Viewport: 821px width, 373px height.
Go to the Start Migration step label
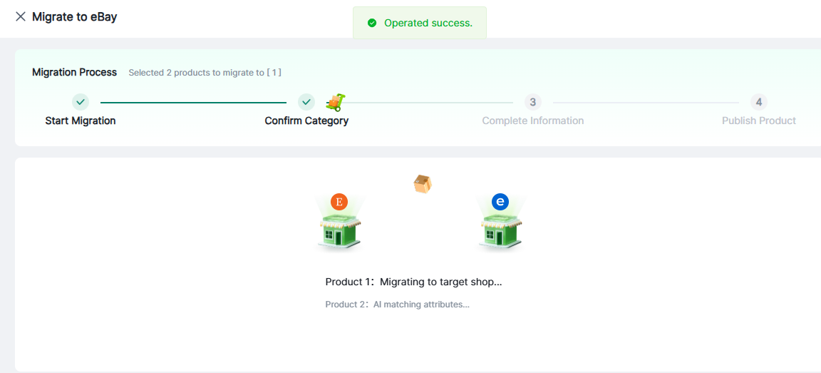click(81, 121)
